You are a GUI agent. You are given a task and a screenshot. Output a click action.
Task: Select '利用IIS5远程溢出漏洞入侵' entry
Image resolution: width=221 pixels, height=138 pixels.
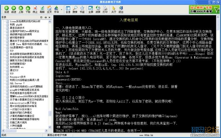tap(24, 80)
